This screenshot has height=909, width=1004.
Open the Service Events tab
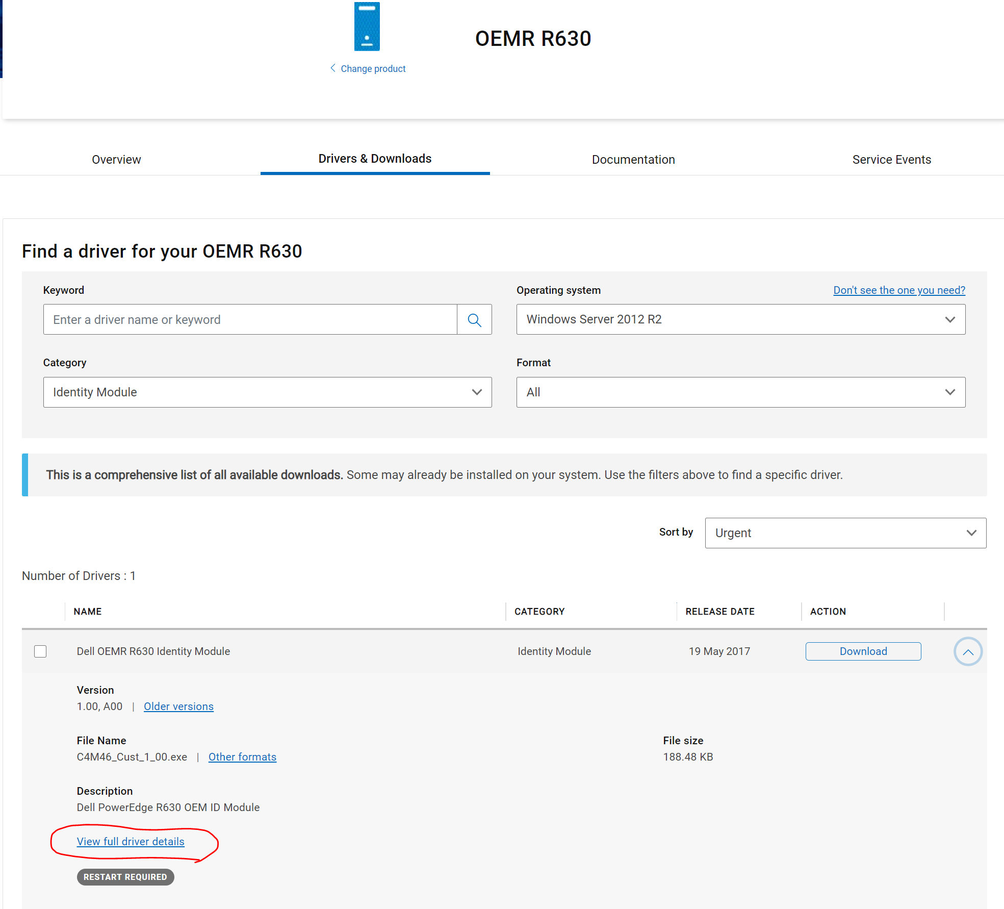tap(891, 160)
